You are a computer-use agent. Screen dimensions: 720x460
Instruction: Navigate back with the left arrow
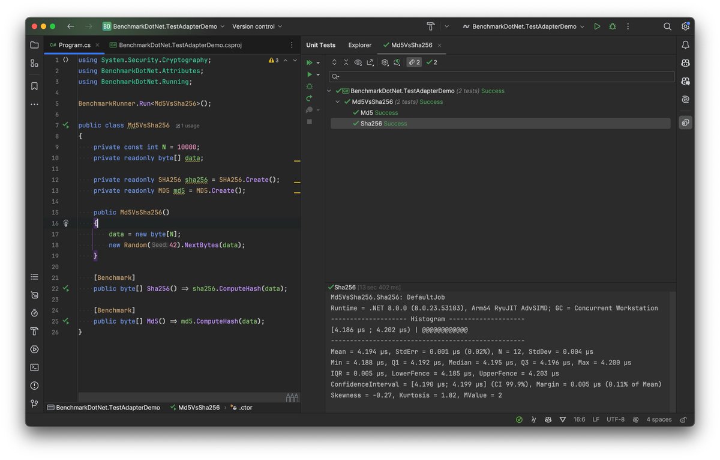click(71, 26)
